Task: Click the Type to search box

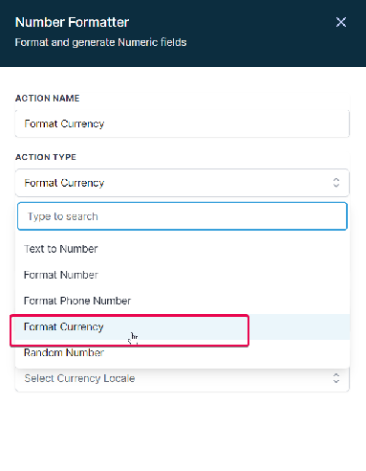Action: click(183, 216)
